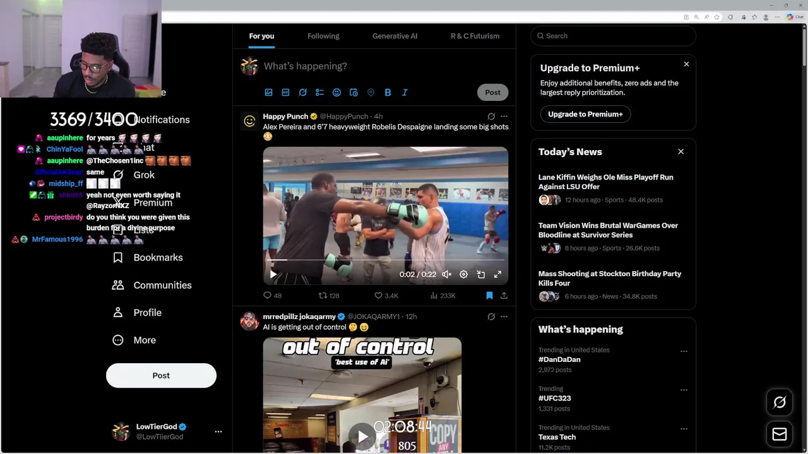The width and height of the screenshot is (808, 454).
Task: Dismiss the Upgrade to Premium+ card
Action: 686,64
